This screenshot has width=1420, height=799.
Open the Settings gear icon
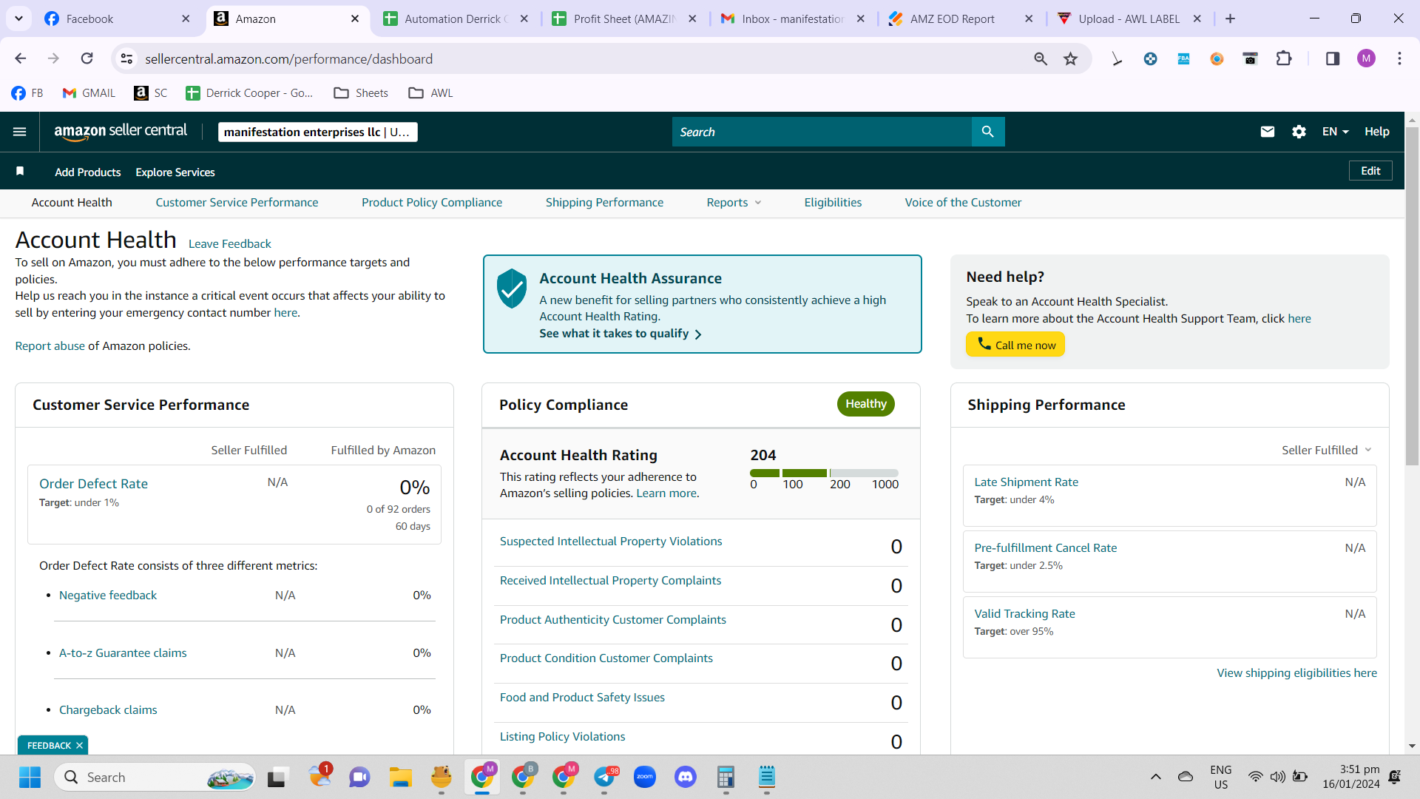(1299, 132)
